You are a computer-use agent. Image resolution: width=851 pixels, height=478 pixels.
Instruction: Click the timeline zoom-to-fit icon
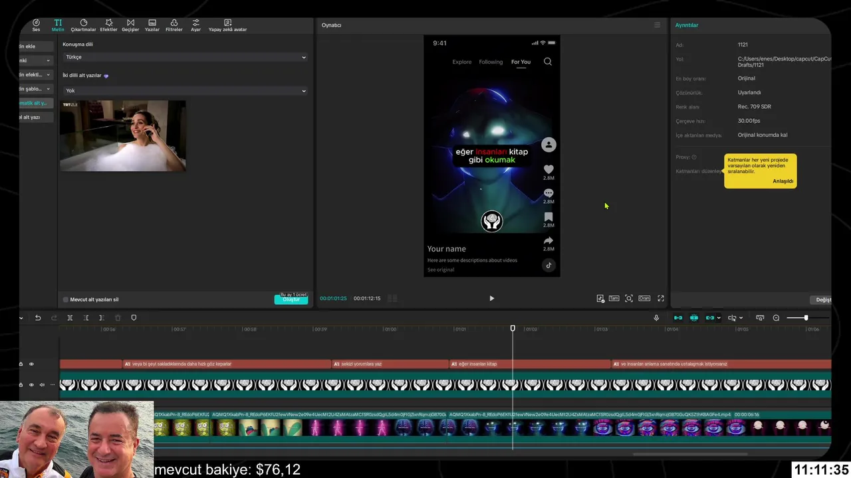click(760, 318)
